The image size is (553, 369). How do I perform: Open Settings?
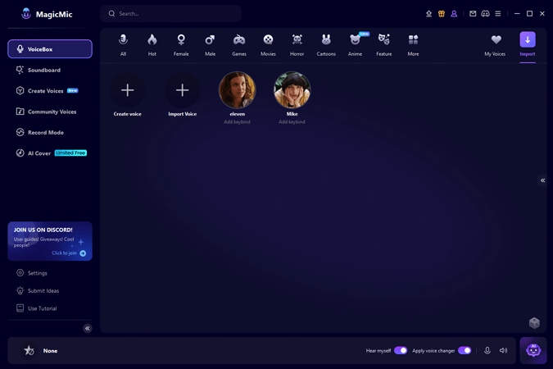pyautogui.click(x=32, y=273)
